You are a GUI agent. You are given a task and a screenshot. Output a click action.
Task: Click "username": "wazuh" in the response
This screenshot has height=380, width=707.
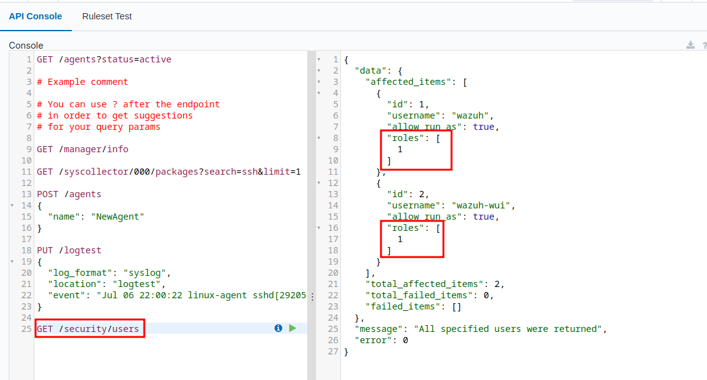coord(440,115)
